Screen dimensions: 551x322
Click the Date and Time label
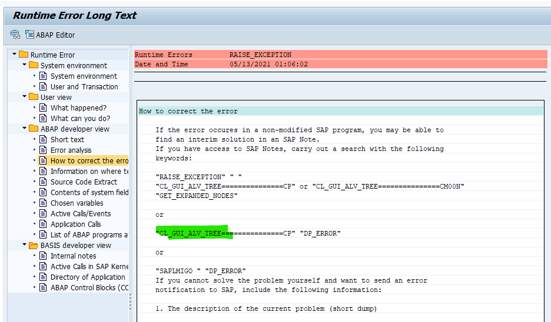pyautogui.click(x=161, y=64)
